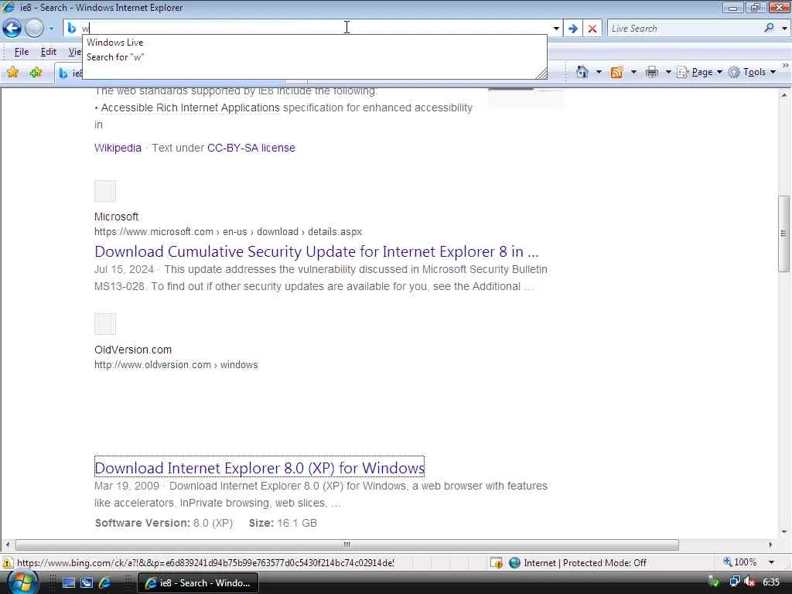Open the recent pages dropdown arrow
Screen dimensions: 792x594
pos(51,29)
